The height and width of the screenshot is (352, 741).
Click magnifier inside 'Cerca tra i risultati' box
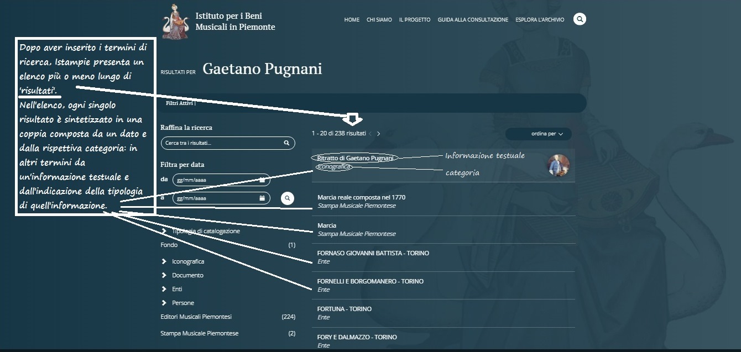[x=286, y=143]
